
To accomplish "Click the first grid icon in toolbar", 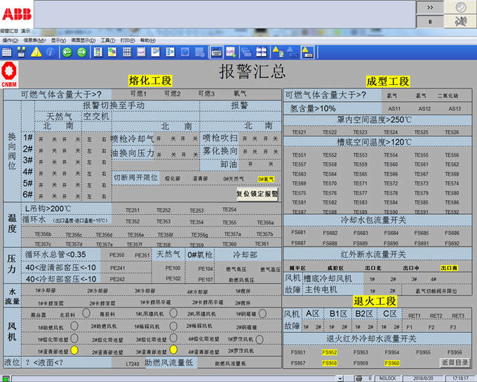I will [6, 52].
